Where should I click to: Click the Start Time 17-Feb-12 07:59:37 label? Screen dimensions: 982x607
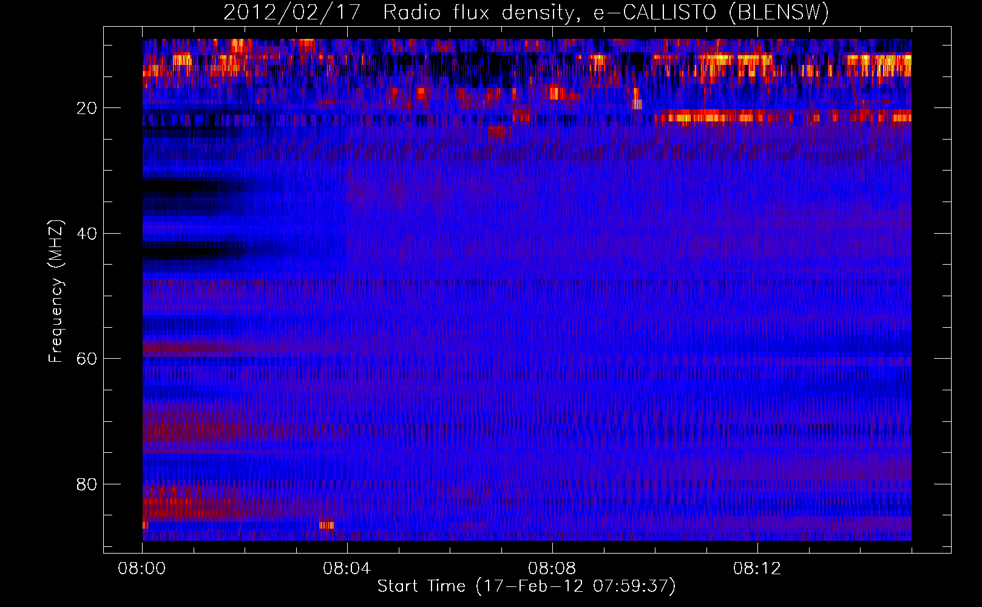526,586
